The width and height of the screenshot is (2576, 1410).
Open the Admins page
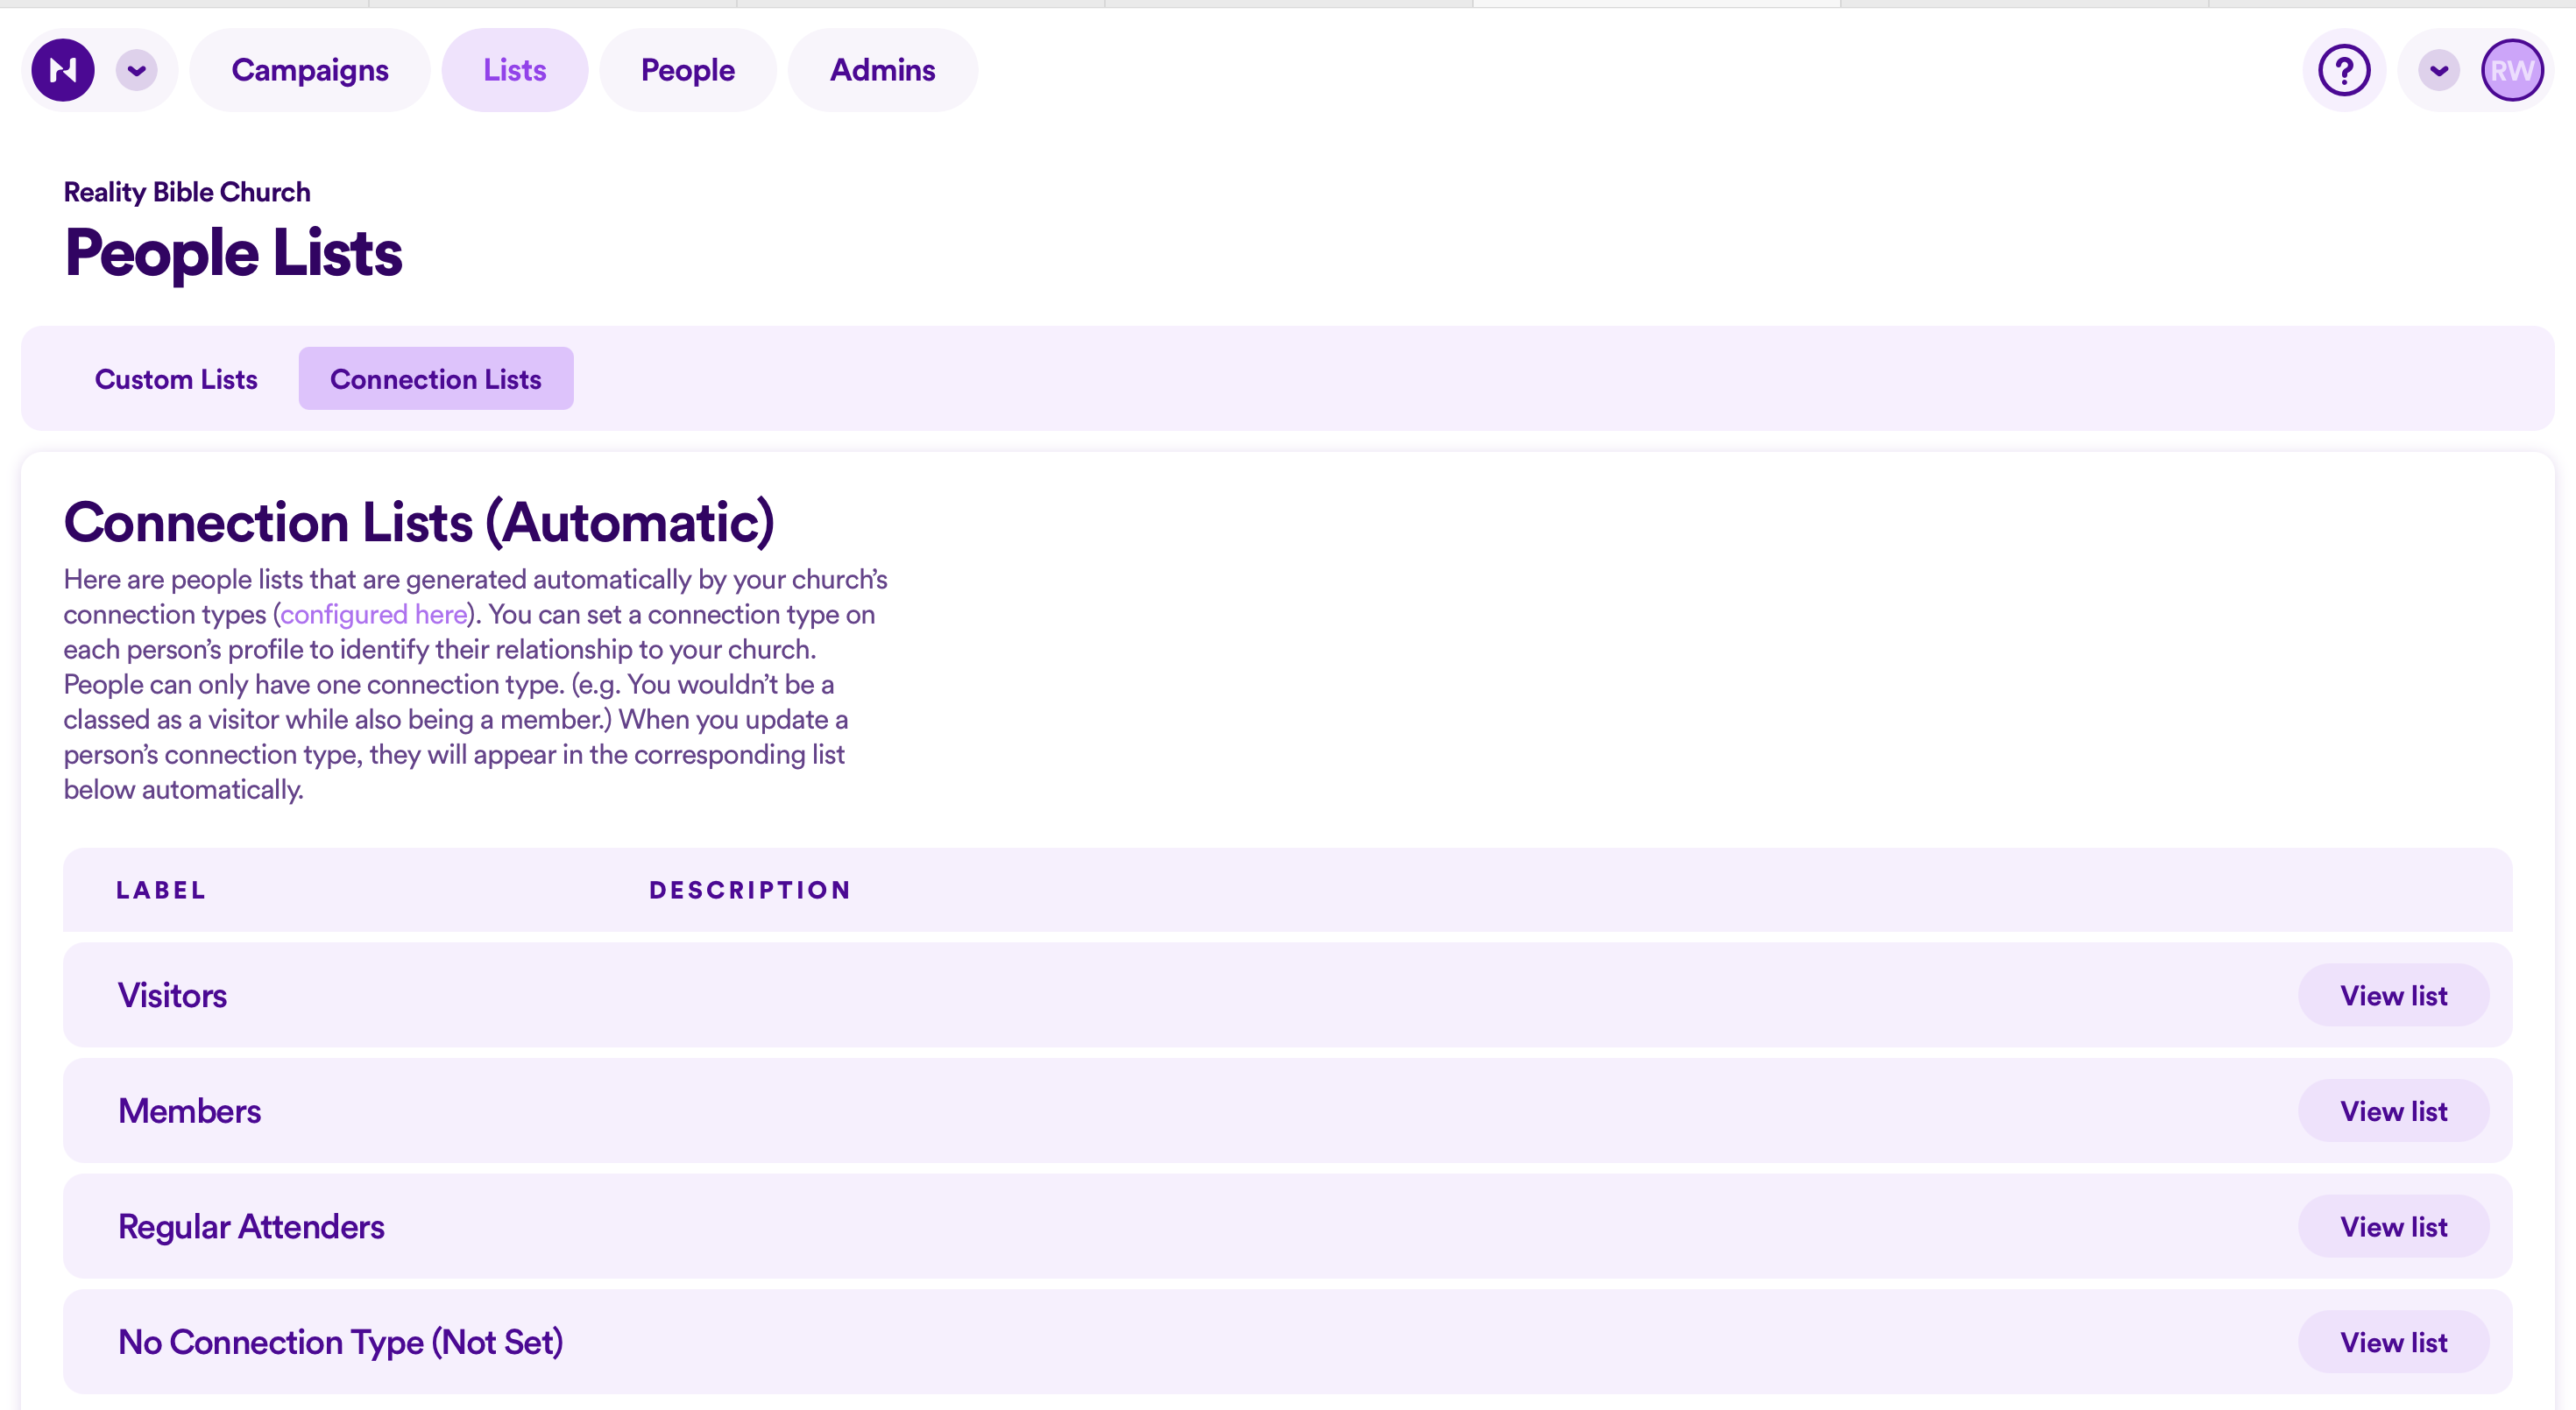click(883, 70)
